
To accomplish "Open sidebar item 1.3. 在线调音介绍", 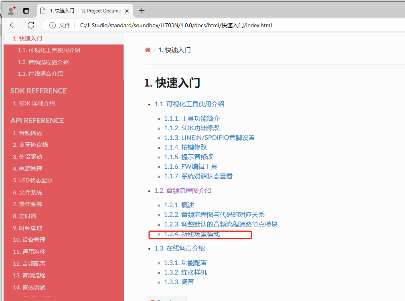I will point(40,74).
